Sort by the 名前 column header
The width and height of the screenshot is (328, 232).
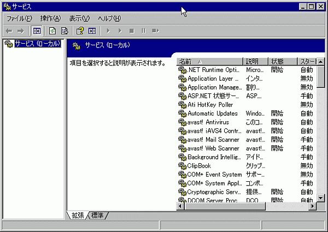point(209,61)
